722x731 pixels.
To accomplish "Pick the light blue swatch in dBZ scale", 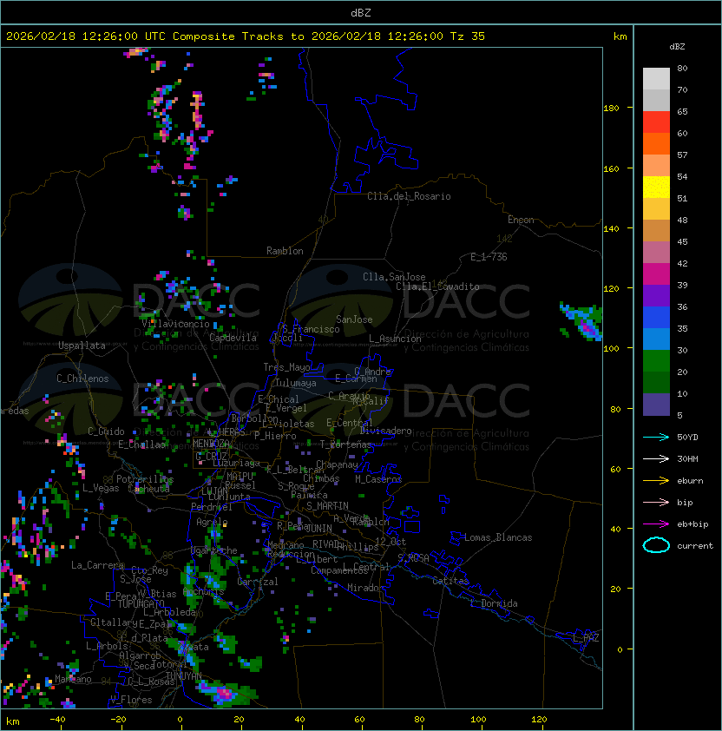I will pyautogui.click(x=656, y=339).
